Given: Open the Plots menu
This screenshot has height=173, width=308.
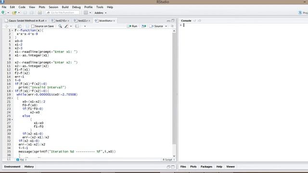Looking at the screenshot, I should [x=42, y=7].
